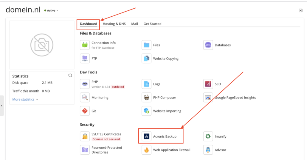This screenshot has width=307, height=160.
Task: Click the Traffic this month 0 MB value
Action: tap(46, 91)
